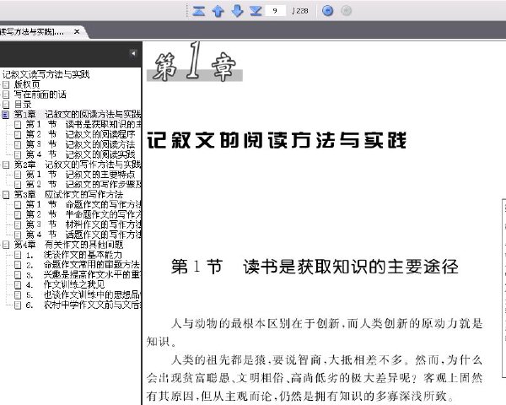Open the 写在前面的话 bookmark
Image resolution: width=506 pixels, height=405 pixels.
pos(40,94)
